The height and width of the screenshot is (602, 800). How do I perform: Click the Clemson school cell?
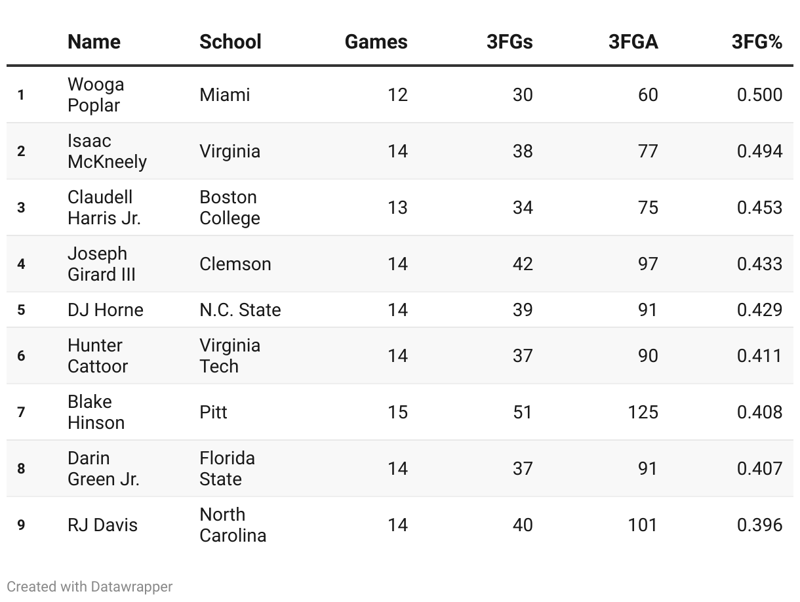pyautogui.click(x=235, y=264)
